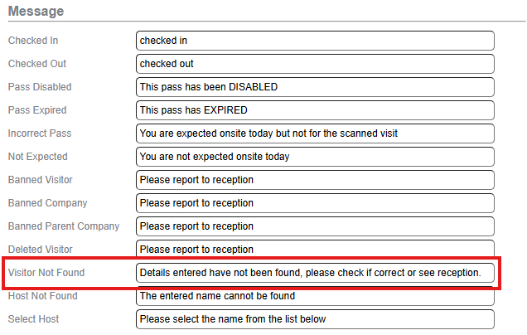
Task: Select the Pass Disabled message field
Action: 315,87
